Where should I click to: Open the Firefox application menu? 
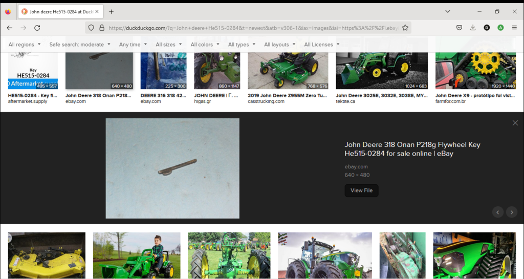tap(514, 28)
